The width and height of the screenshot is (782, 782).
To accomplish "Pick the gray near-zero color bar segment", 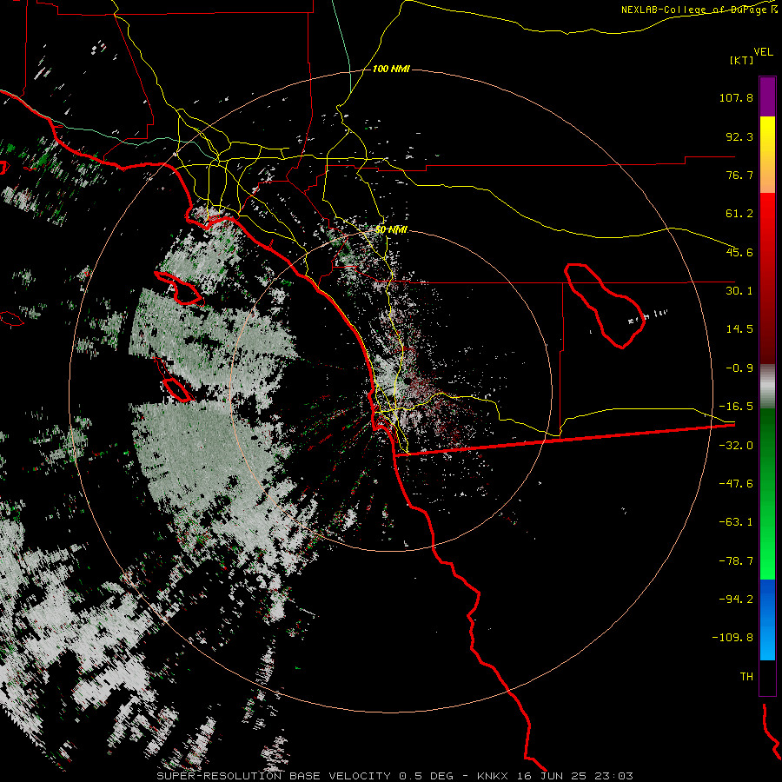I will pos(767,387).
